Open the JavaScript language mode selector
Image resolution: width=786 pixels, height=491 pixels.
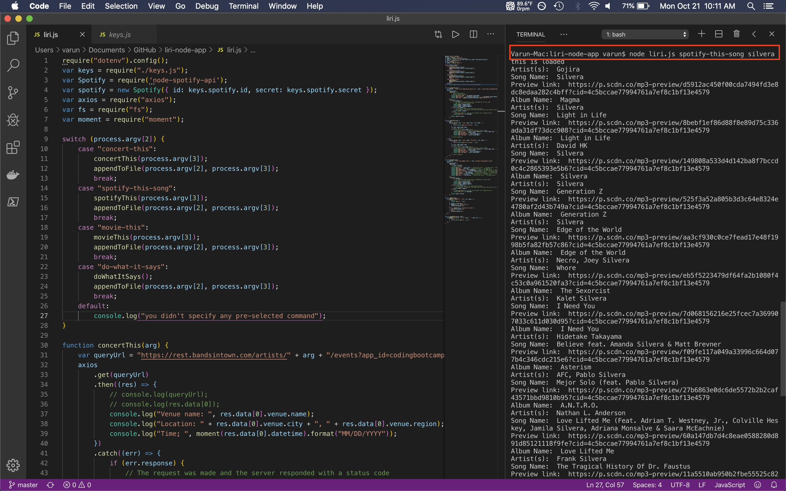730,485
